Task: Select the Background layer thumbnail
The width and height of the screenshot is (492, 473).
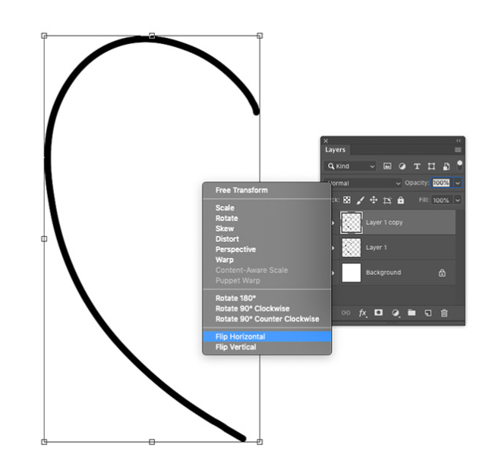Action: click(x=351, y=273)
